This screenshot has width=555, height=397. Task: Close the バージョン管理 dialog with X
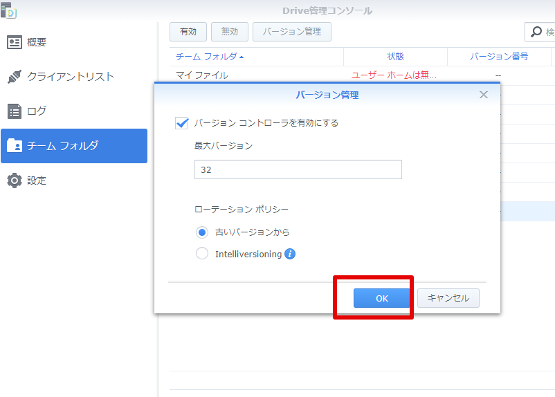coord(484,95)
